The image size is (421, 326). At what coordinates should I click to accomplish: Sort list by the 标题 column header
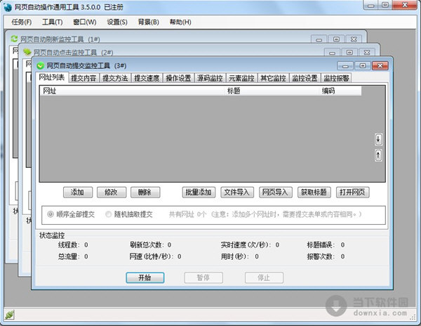coord(272,91)
